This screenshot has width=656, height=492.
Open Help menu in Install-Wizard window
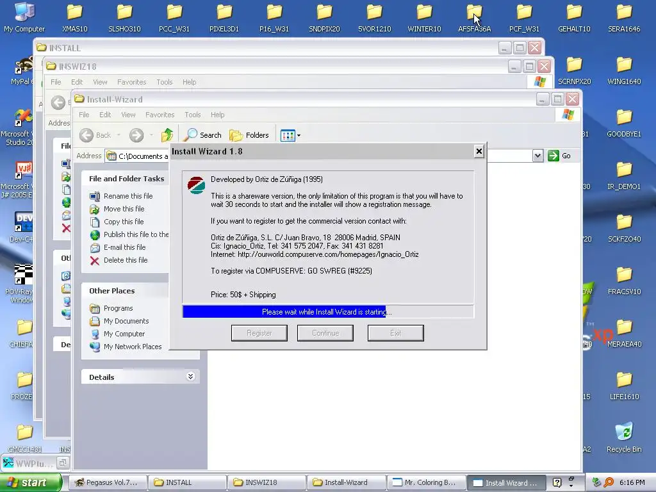(x=217, y=115)
